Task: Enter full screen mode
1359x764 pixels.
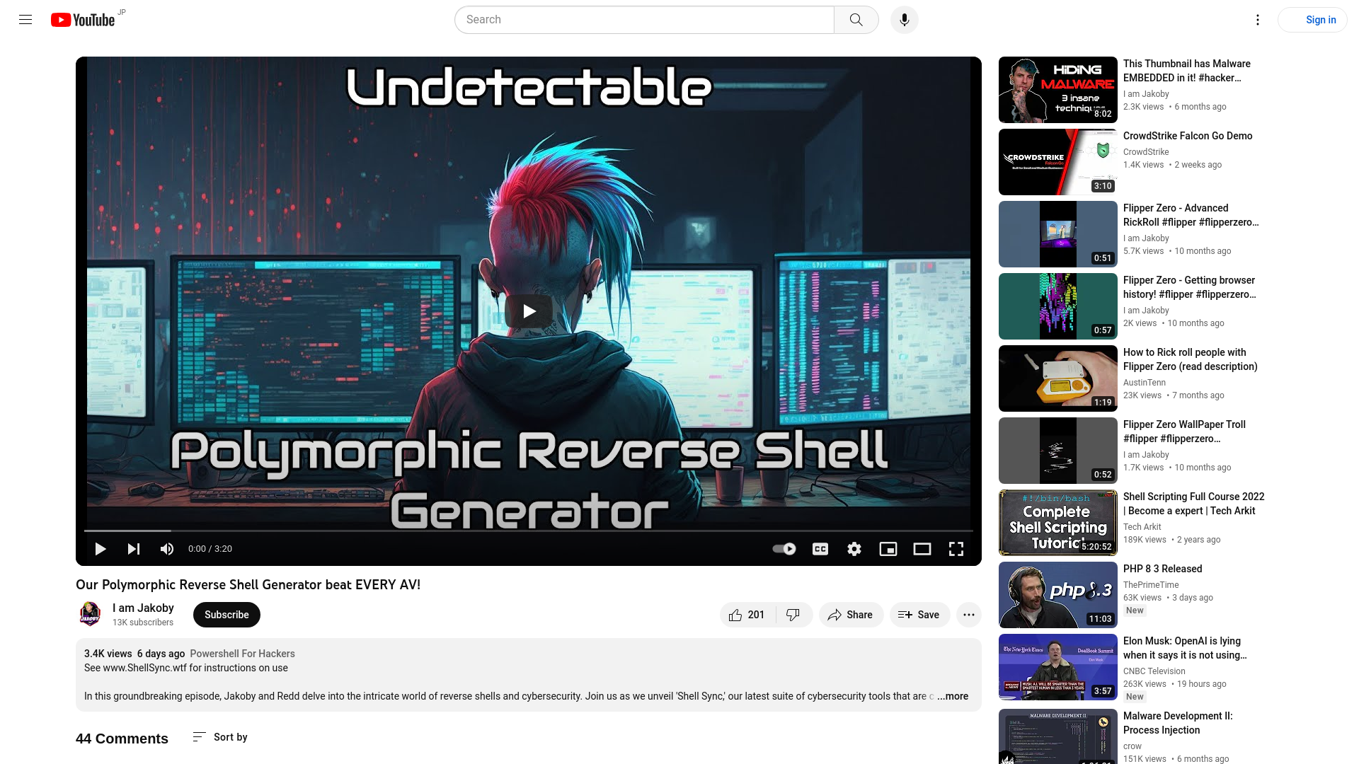Action: [956, 549]
